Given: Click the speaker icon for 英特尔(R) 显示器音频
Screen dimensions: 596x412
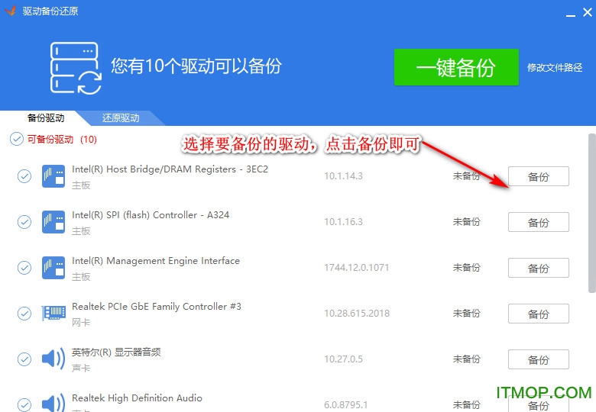Looking at the screenshot, I should (53, 359).
